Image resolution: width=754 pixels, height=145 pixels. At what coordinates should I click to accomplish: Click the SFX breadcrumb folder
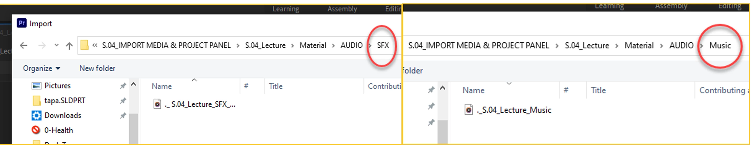383,45
